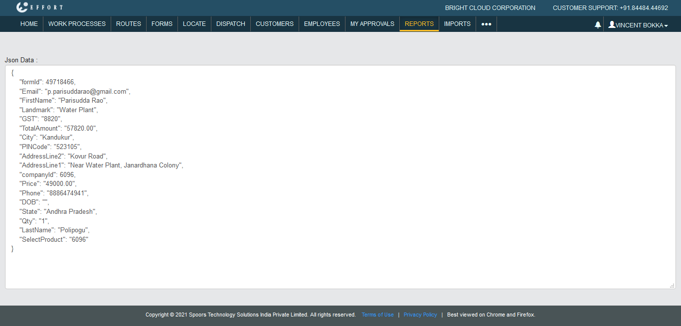The height and width of the screenshot is (326, 681).
Task: Go to the Employees section
Action: [x=322, y=24]
